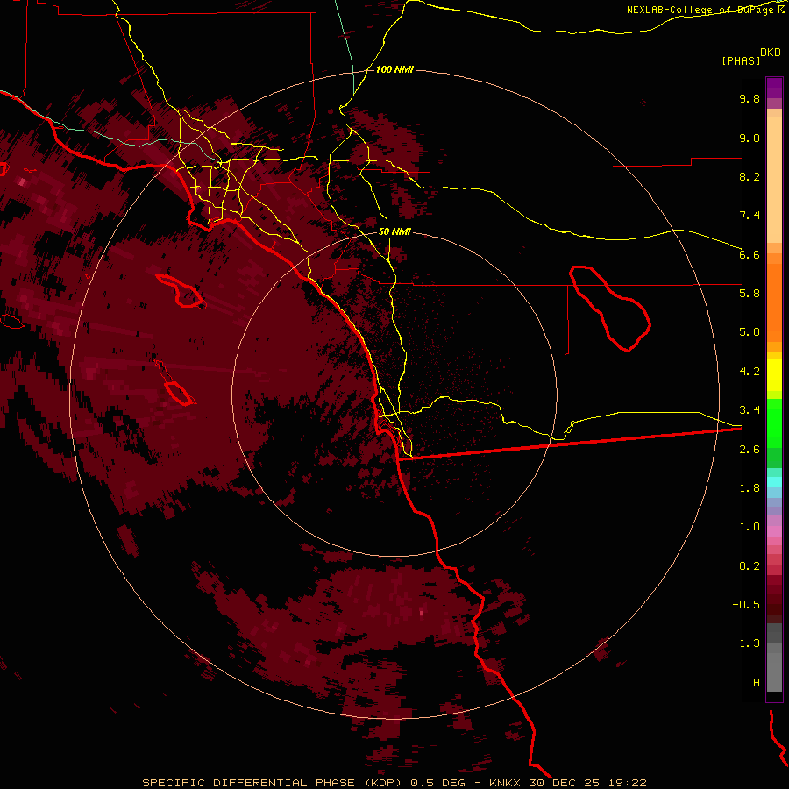Select the 3.4 scale value
The height and width of the screenshot is (789, 789).
(750, 410)
